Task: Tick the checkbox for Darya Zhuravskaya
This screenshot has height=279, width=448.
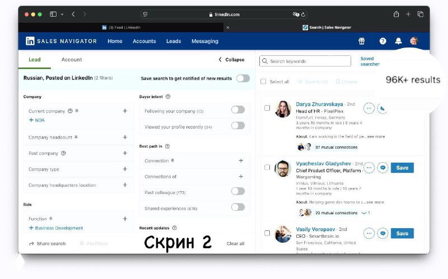Action: 267,108
